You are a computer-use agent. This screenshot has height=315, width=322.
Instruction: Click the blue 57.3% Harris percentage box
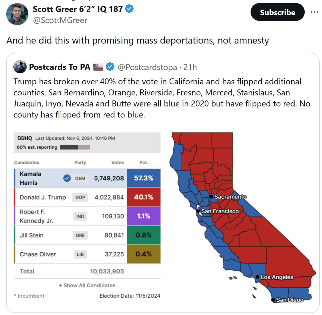(x=143, y=178)
